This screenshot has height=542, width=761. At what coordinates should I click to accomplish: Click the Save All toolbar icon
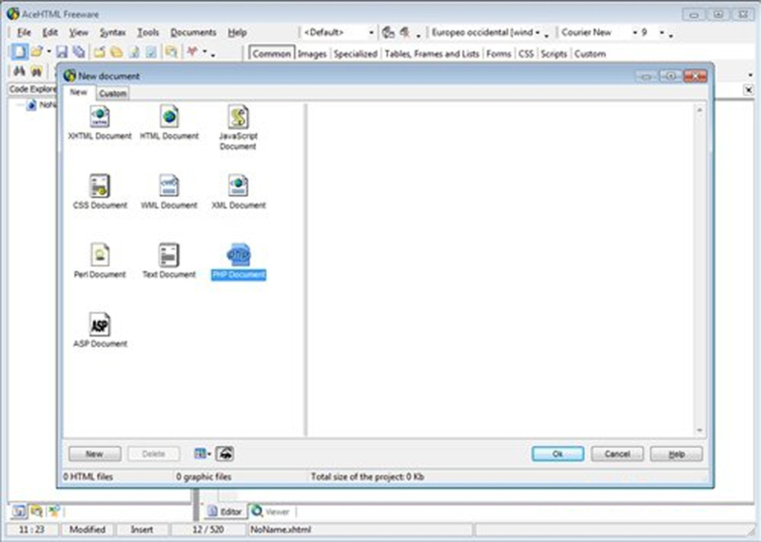(x=79, y=51)
